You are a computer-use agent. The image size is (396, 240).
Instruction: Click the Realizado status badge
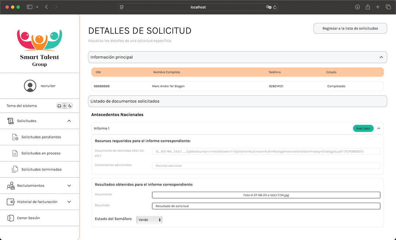[x=363, y=128]
